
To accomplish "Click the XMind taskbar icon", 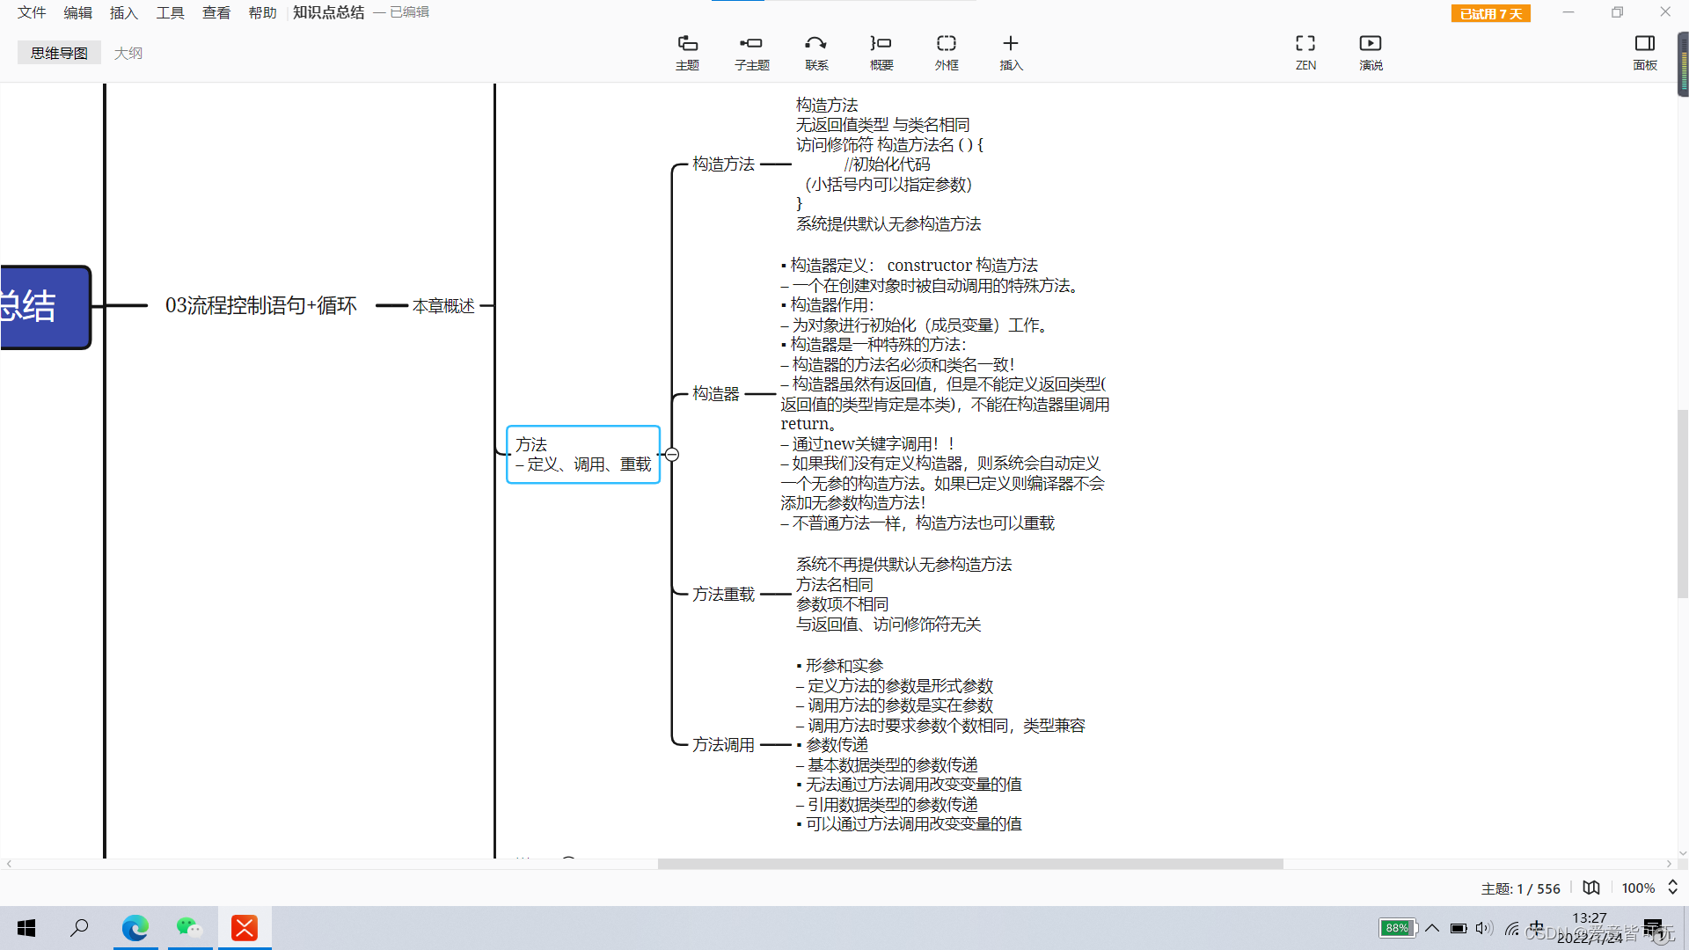I will coord(245,928).
